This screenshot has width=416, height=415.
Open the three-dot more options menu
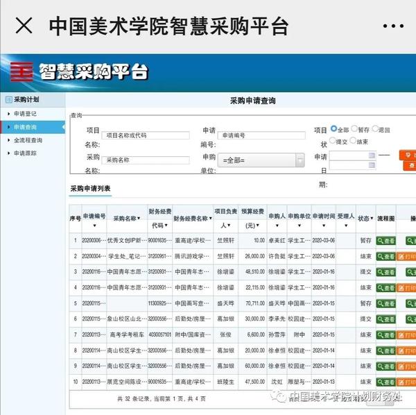[x=392, y=26]
